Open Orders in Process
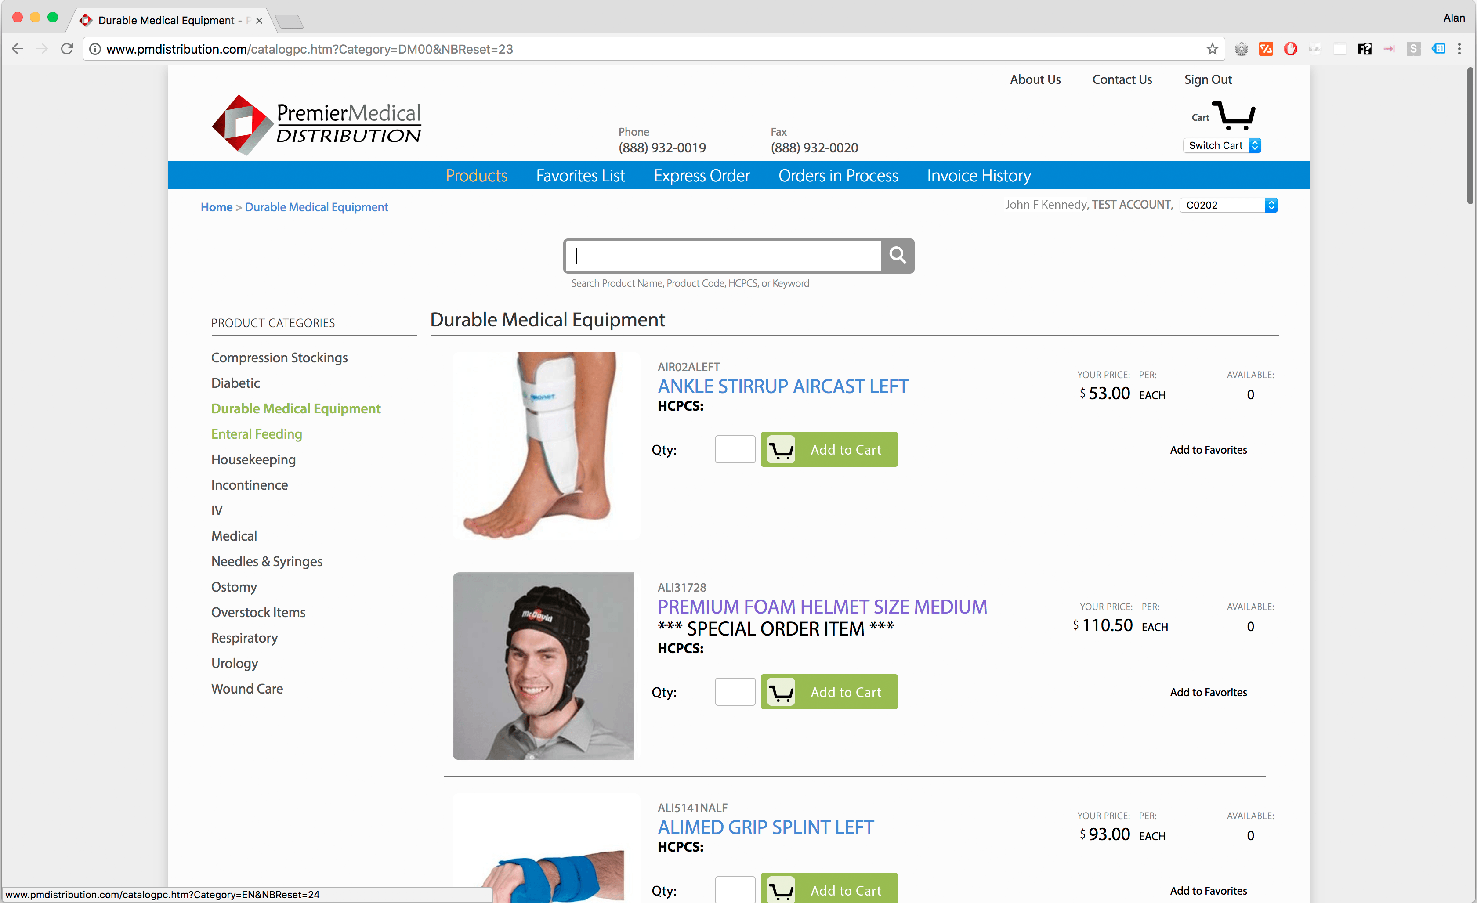Image resolution: width=1477 pixels, height=903 pixels. [838, 176]
